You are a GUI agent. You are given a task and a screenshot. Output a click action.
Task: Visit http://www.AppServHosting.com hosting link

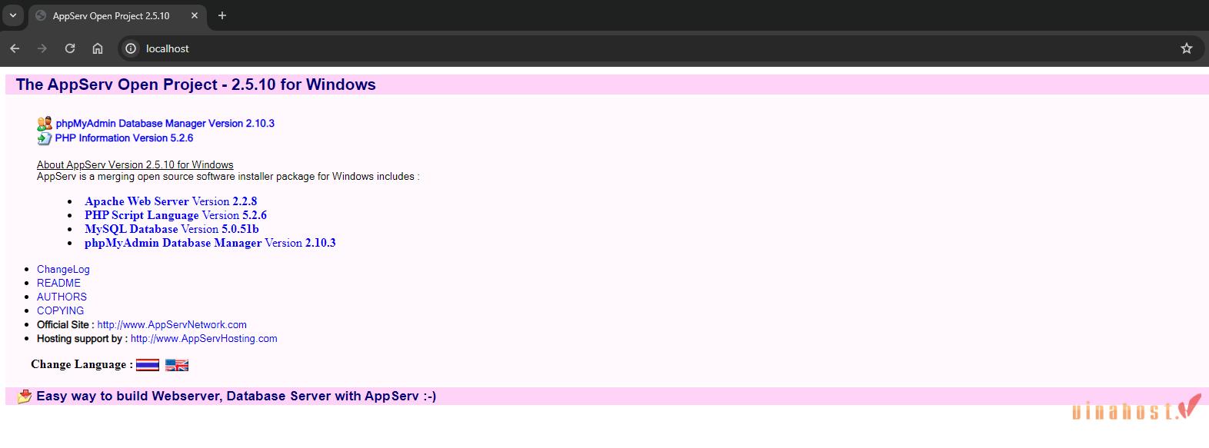click(x=204, y=338)
